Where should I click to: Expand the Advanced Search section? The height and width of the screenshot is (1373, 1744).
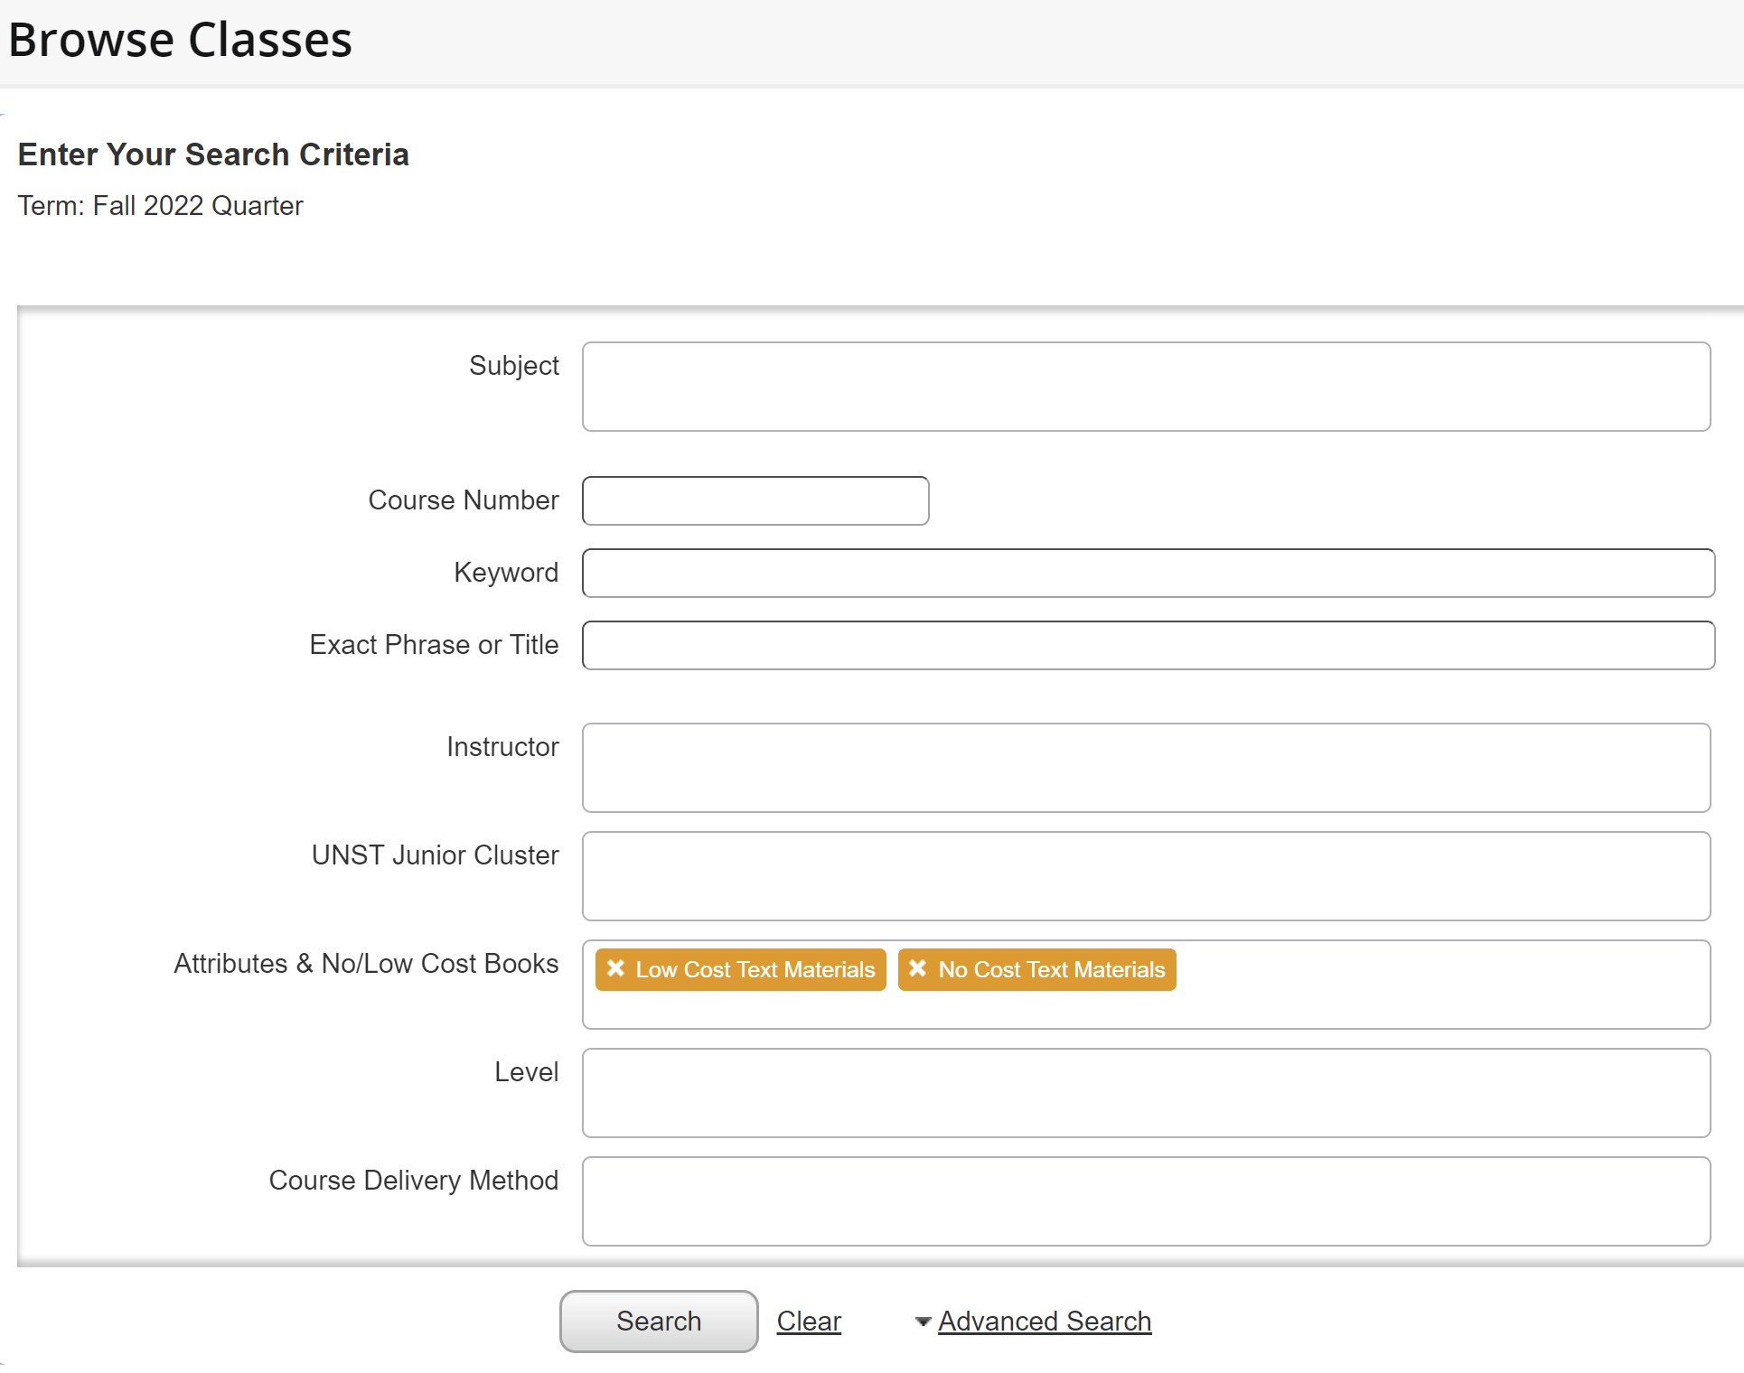1044,1321
